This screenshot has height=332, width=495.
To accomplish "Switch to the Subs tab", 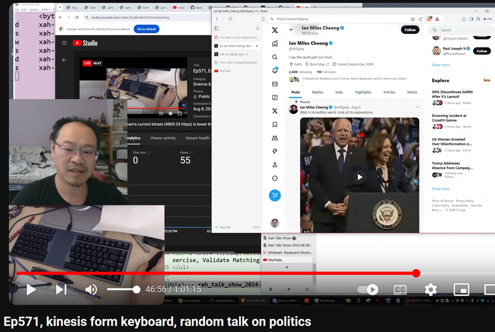I will pyautogui.click(x=339, y=92).
